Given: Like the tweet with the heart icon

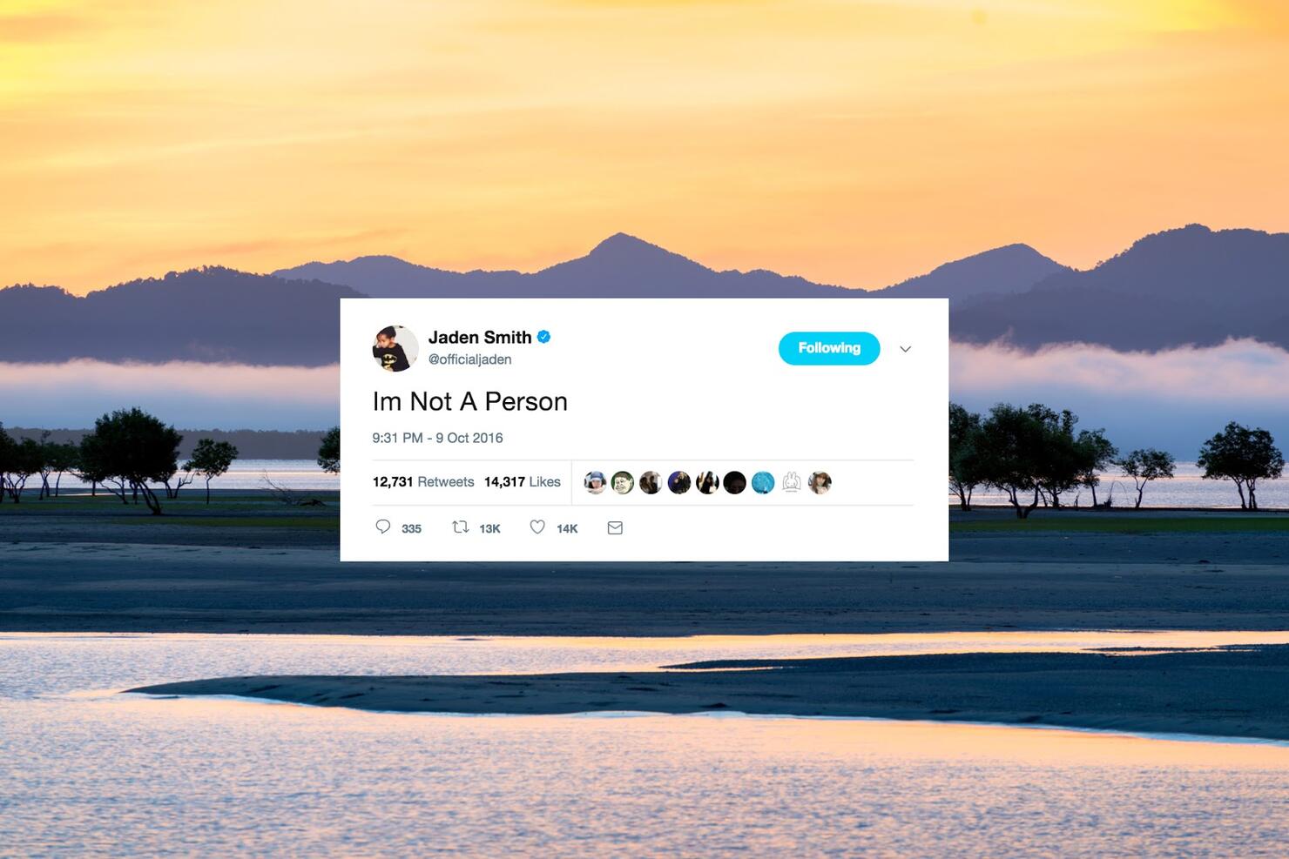Looking at the screenshot, I should click(x=537, y=527).
